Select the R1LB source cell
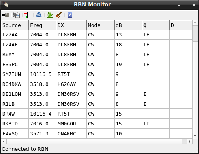 [x=15, y=104]
